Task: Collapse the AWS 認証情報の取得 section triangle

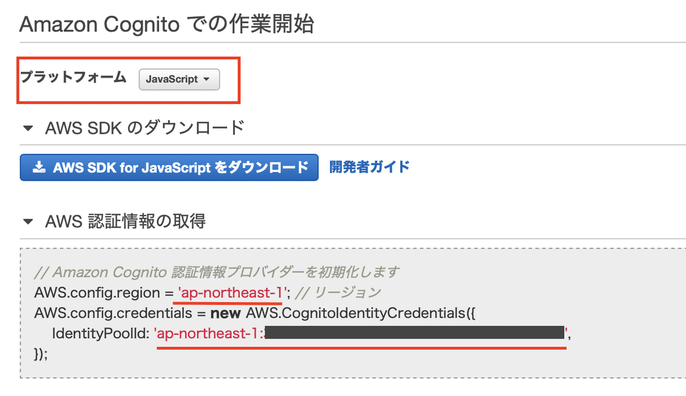Action: (28, 221)
